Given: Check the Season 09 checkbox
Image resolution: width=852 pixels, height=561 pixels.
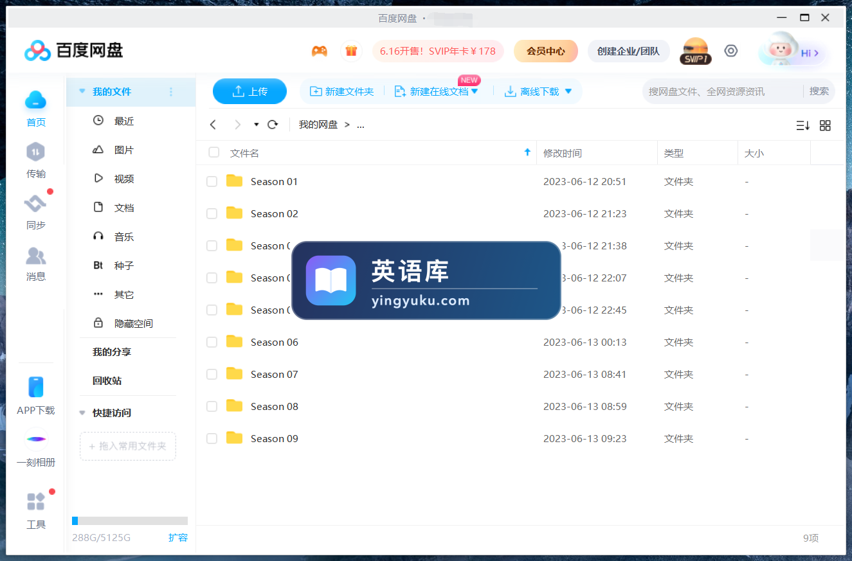Looking at the screenshot, I should point(212,439).
